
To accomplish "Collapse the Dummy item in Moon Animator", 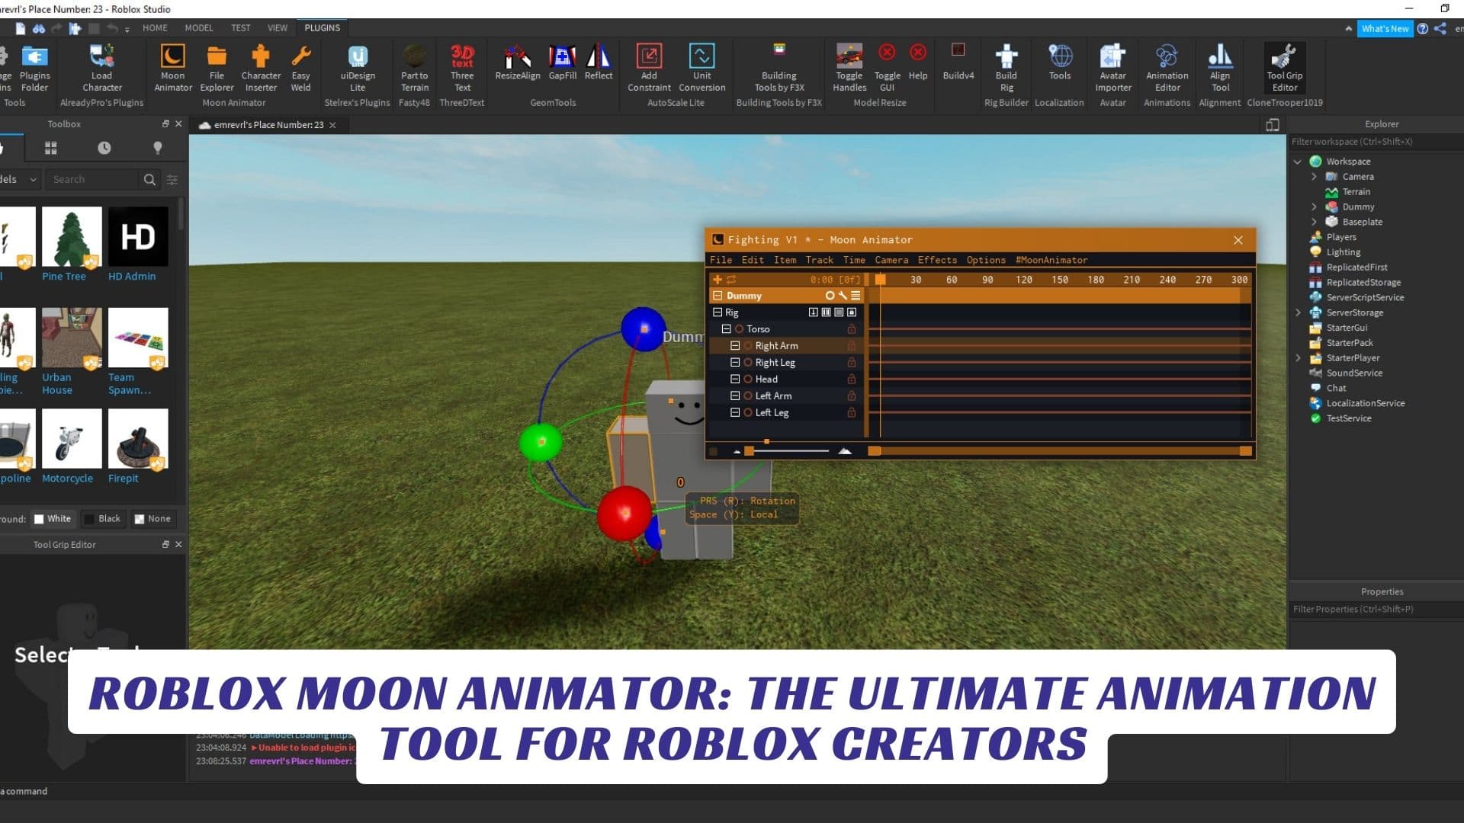I will [717, 296].
